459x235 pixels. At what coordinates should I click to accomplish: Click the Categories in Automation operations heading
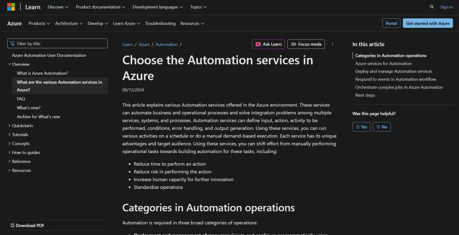208,208
